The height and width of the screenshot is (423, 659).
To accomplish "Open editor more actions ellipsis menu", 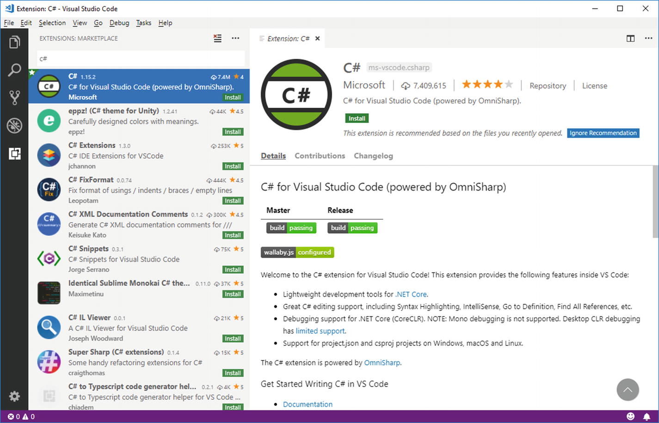I will point(648,38).
